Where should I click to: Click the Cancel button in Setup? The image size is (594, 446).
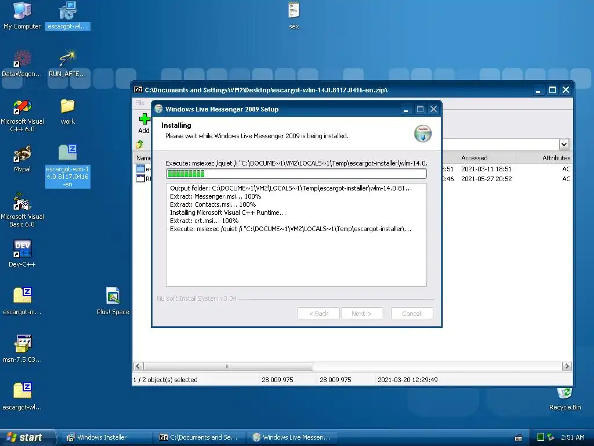coord(411,314)
